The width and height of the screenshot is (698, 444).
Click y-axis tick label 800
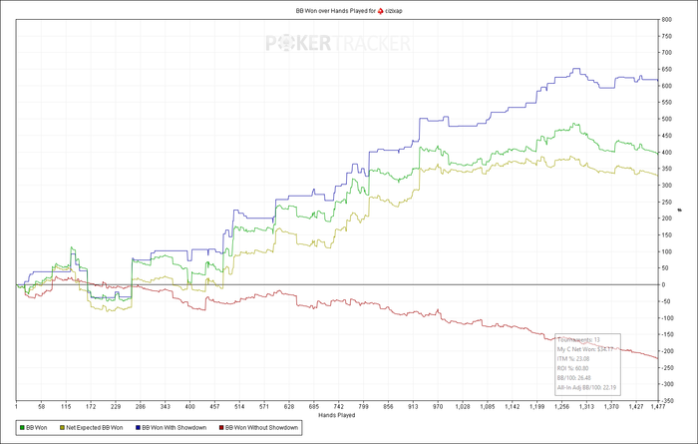[667, 20]
